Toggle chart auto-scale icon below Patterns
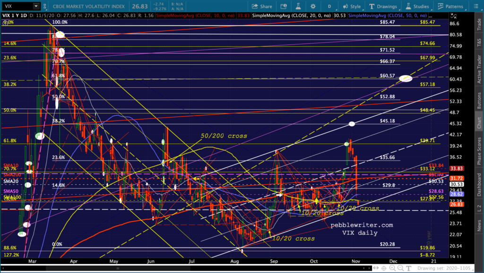Viewport: 484px width, 273px height. tap(453, 16)
